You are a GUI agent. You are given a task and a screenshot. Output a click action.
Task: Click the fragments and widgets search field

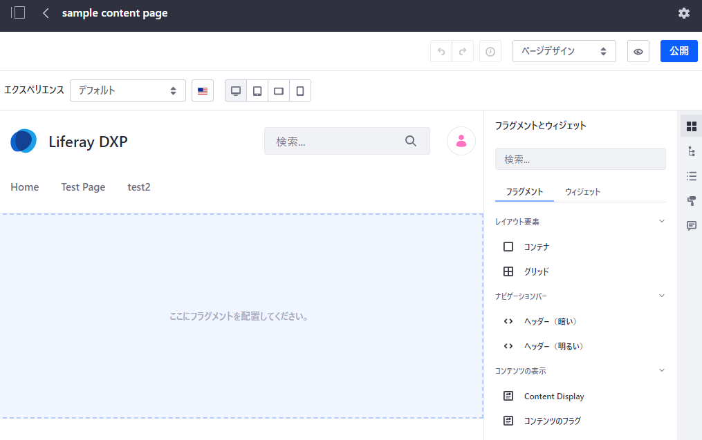point(580,159)
